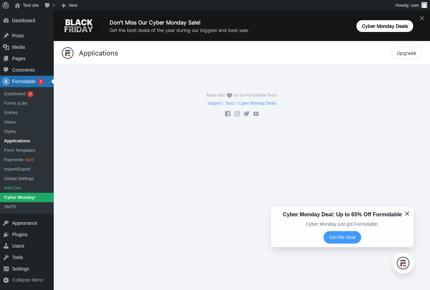
Task: Open Formidable Twitter icon
Action: tap(247, 114)
